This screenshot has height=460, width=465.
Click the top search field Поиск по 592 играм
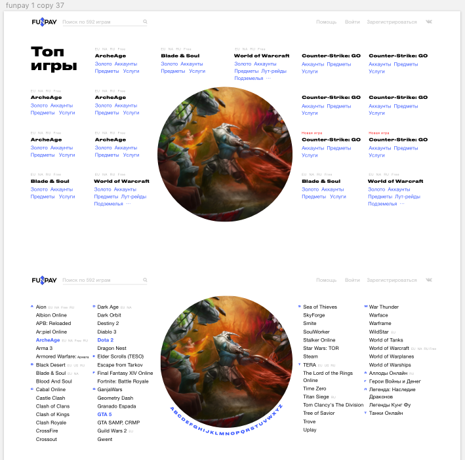(x=102, y=22)
